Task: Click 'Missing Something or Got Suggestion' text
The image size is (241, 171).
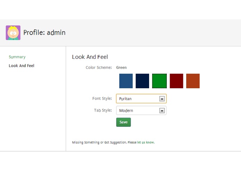Action: [99, 142]
